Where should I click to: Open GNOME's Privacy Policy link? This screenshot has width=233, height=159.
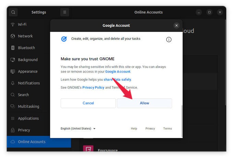pyautogui.click(x=93, y=88)
